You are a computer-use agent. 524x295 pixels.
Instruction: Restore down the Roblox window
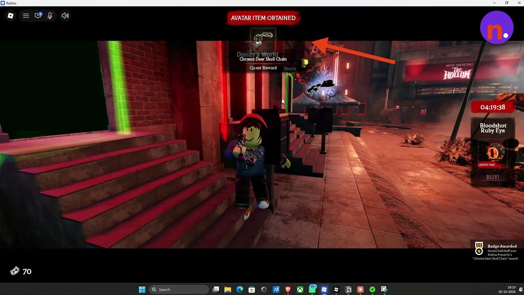tap(507, 3)
